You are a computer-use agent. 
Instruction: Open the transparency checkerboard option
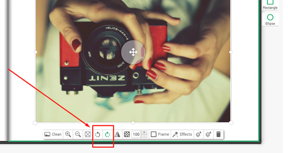[127, 134]
